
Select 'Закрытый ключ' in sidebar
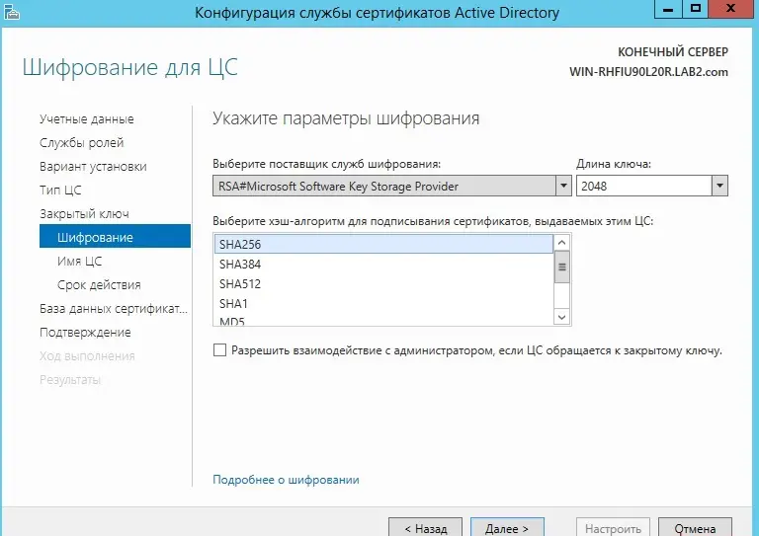pos(84,214)
